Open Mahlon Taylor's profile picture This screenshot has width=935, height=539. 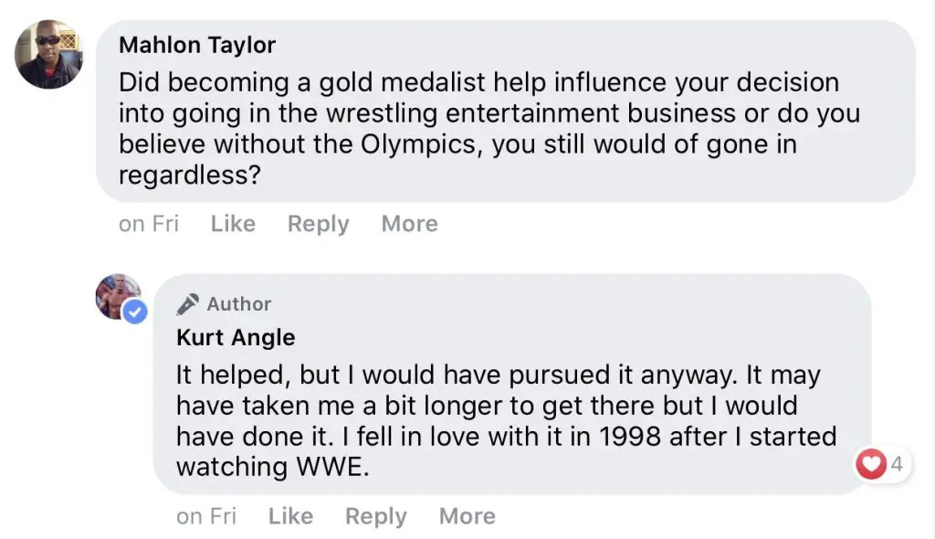click(x=49, y=55)
